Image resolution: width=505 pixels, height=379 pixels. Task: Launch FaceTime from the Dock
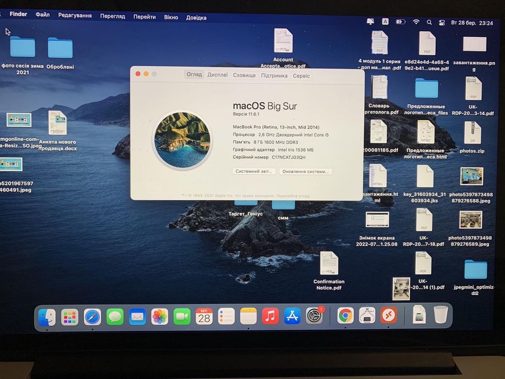[182, 317]
